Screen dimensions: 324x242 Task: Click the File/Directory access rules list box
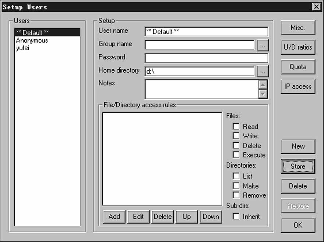162,159
